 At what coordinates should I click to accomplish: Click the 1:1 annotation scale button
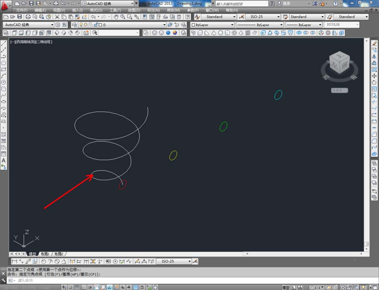click(x=317, y=287)
